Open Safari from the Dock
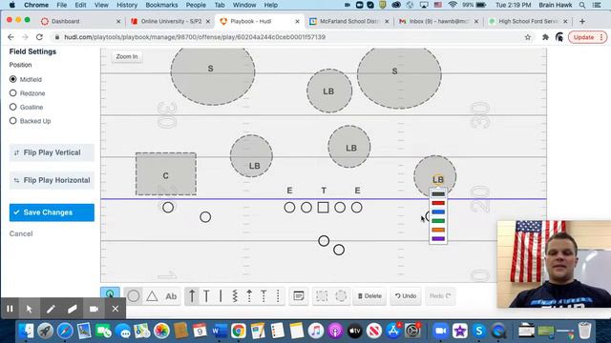Screen dimensions: 611x343 click(65, 331)
